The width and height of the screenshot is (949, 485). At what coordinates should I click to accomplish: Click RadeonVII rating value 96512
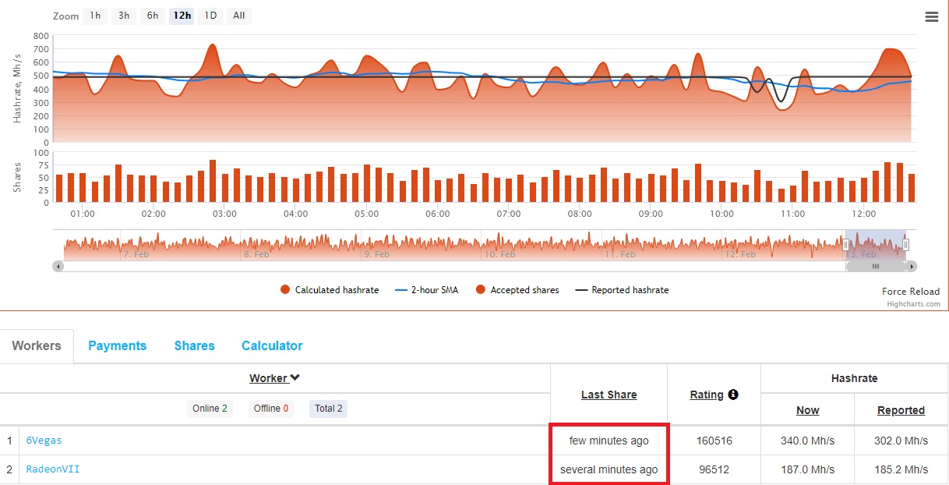tap(714, 469)
